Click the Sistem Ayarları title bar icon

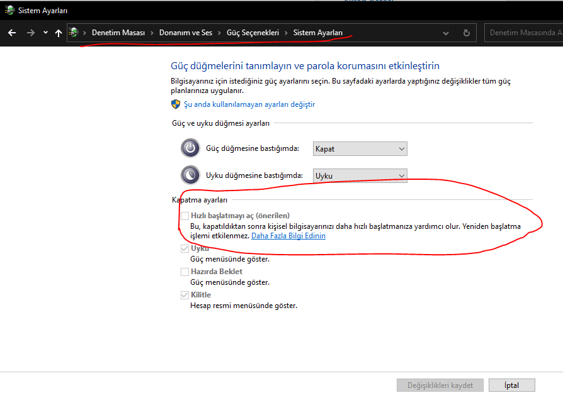[9, 11]
